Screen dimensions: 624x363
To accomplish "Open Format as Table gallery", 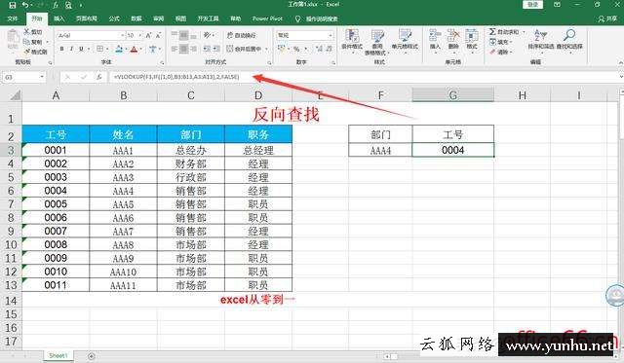I will (x=377, y=41).
